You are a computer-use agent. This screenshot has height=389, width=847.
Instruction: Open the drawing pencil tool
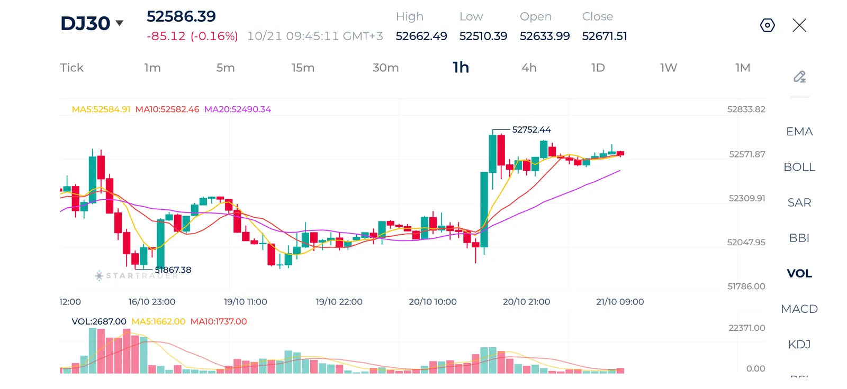click(799, 77)
